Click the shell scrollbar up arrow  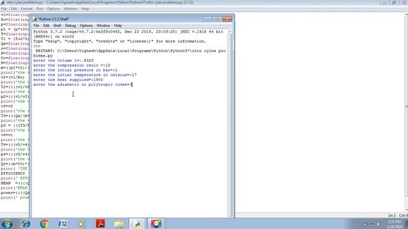coord(229,31)
